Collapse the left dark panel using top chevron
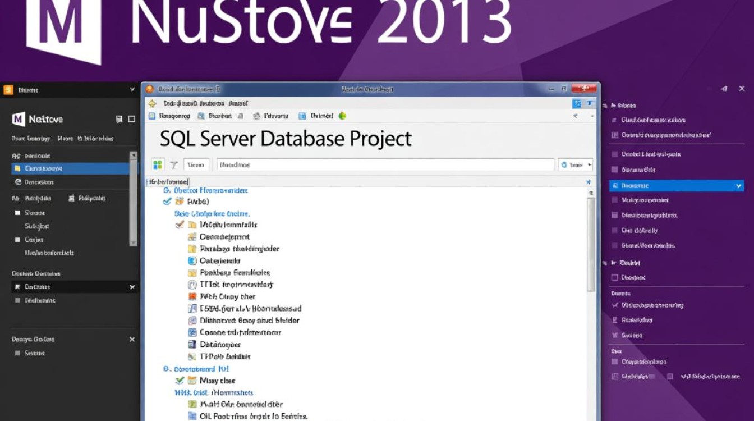Viewport: 754px width, 421px height. coord(132,89)
